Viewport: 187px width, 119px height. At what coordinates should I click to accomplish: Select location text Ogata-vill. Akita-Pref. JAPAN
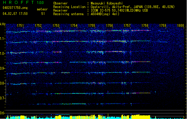[x=117, y=7]
